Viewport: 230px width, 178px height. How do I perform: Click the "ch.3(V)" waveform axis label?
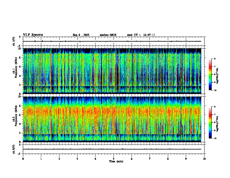(x=14, y=149)
